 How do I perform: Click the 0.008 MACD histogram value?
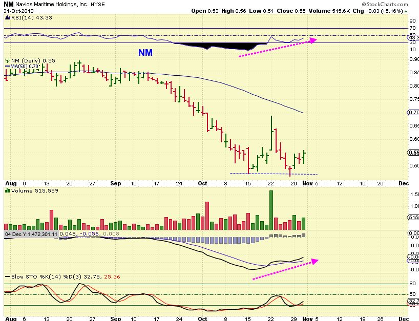[x=111, y=234]
